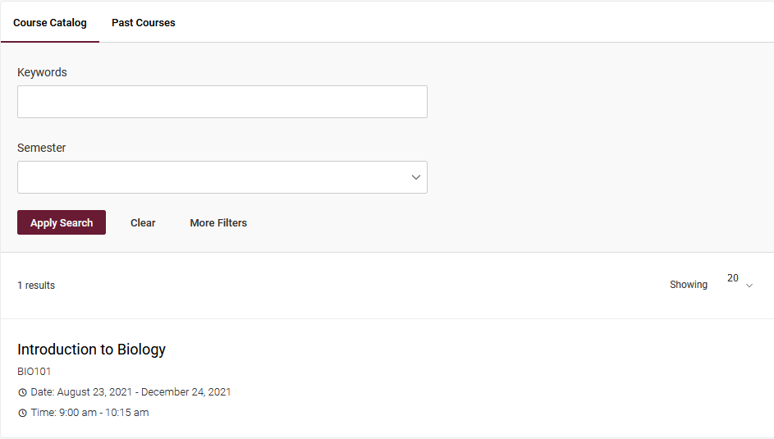Open the Semester dropdown
The height and width of the screenshot is (439, 774).
[222, 177]
